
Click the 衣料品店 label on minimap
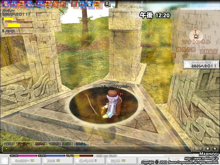[208, 51]
